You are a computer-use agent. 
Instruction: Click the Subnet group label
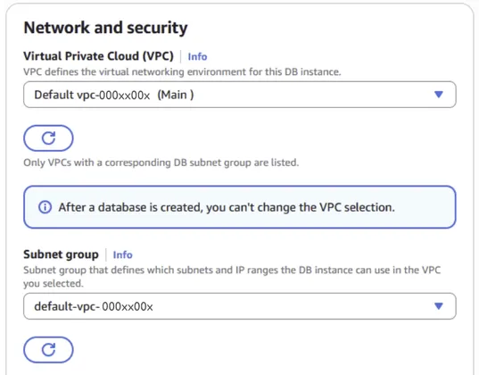61,254
